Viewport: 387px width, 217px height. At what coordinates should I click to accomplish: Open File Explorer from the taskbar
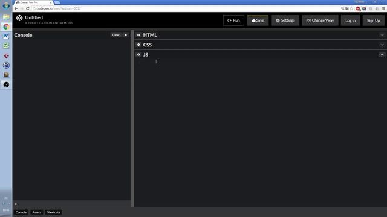(6, 17)
